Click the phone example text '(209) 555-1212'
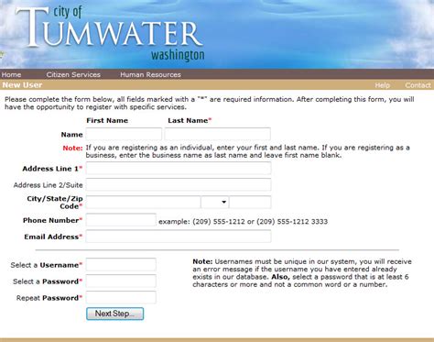The image size is (434, 342). pyautogui.click(x=219, y=221)
